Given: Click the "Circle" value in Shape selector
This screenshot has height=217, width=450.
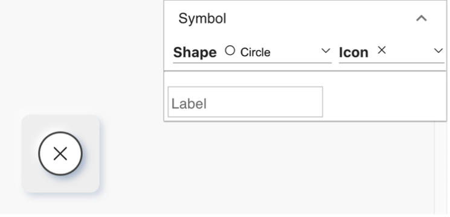Looking at the screenshot, I should (x=256, y=52).
